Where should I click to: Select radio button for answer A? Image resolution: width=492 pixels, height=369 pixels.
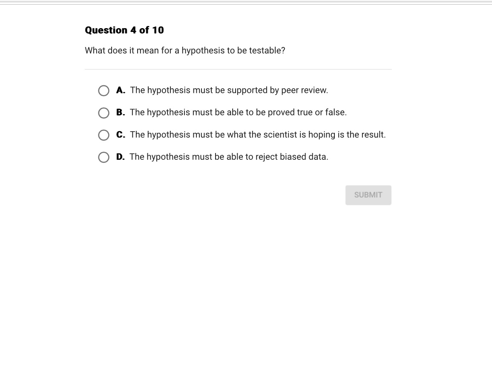click(x=104, y=90)
